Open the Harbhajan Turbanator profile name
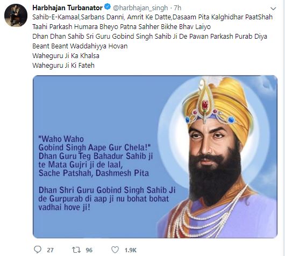This screenshot has height=256, width=285. click(67, 8)
